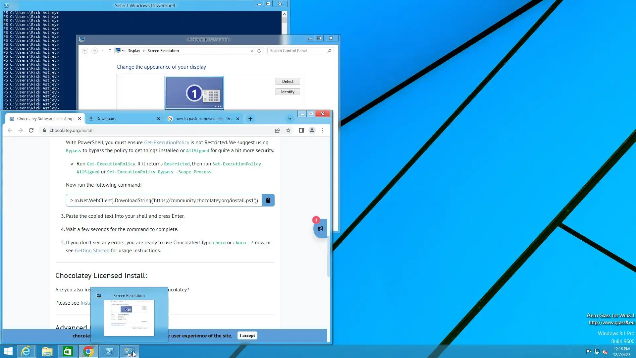Reload the chocolatey.org page
The height and width of the screenshot is (358, 636).
[x=31, y=130]
